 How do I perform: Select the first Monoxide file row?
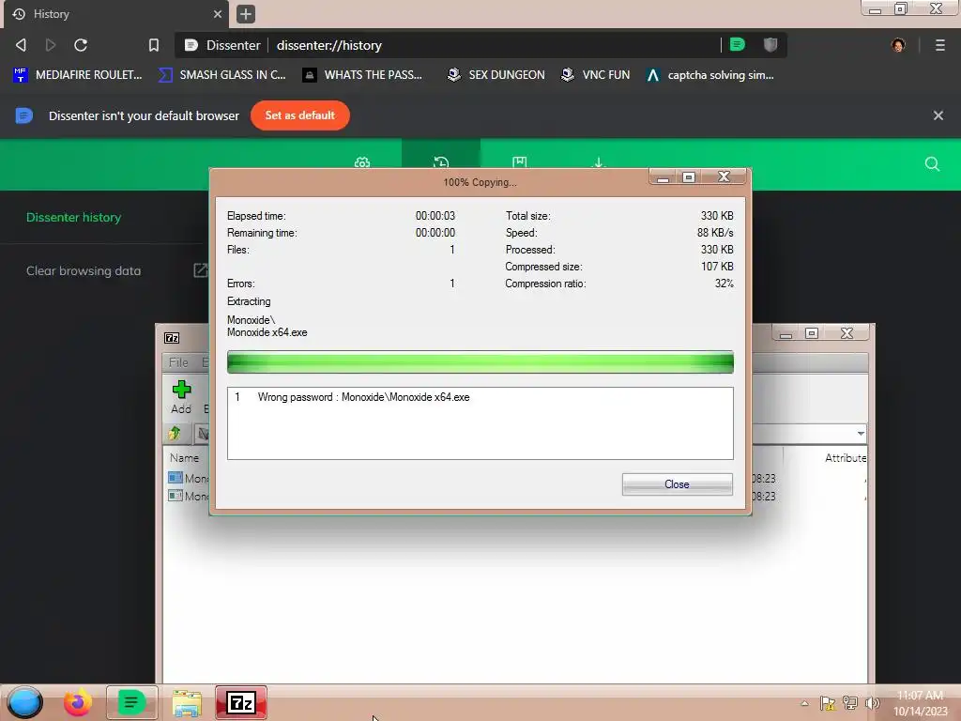pos(188,478)
